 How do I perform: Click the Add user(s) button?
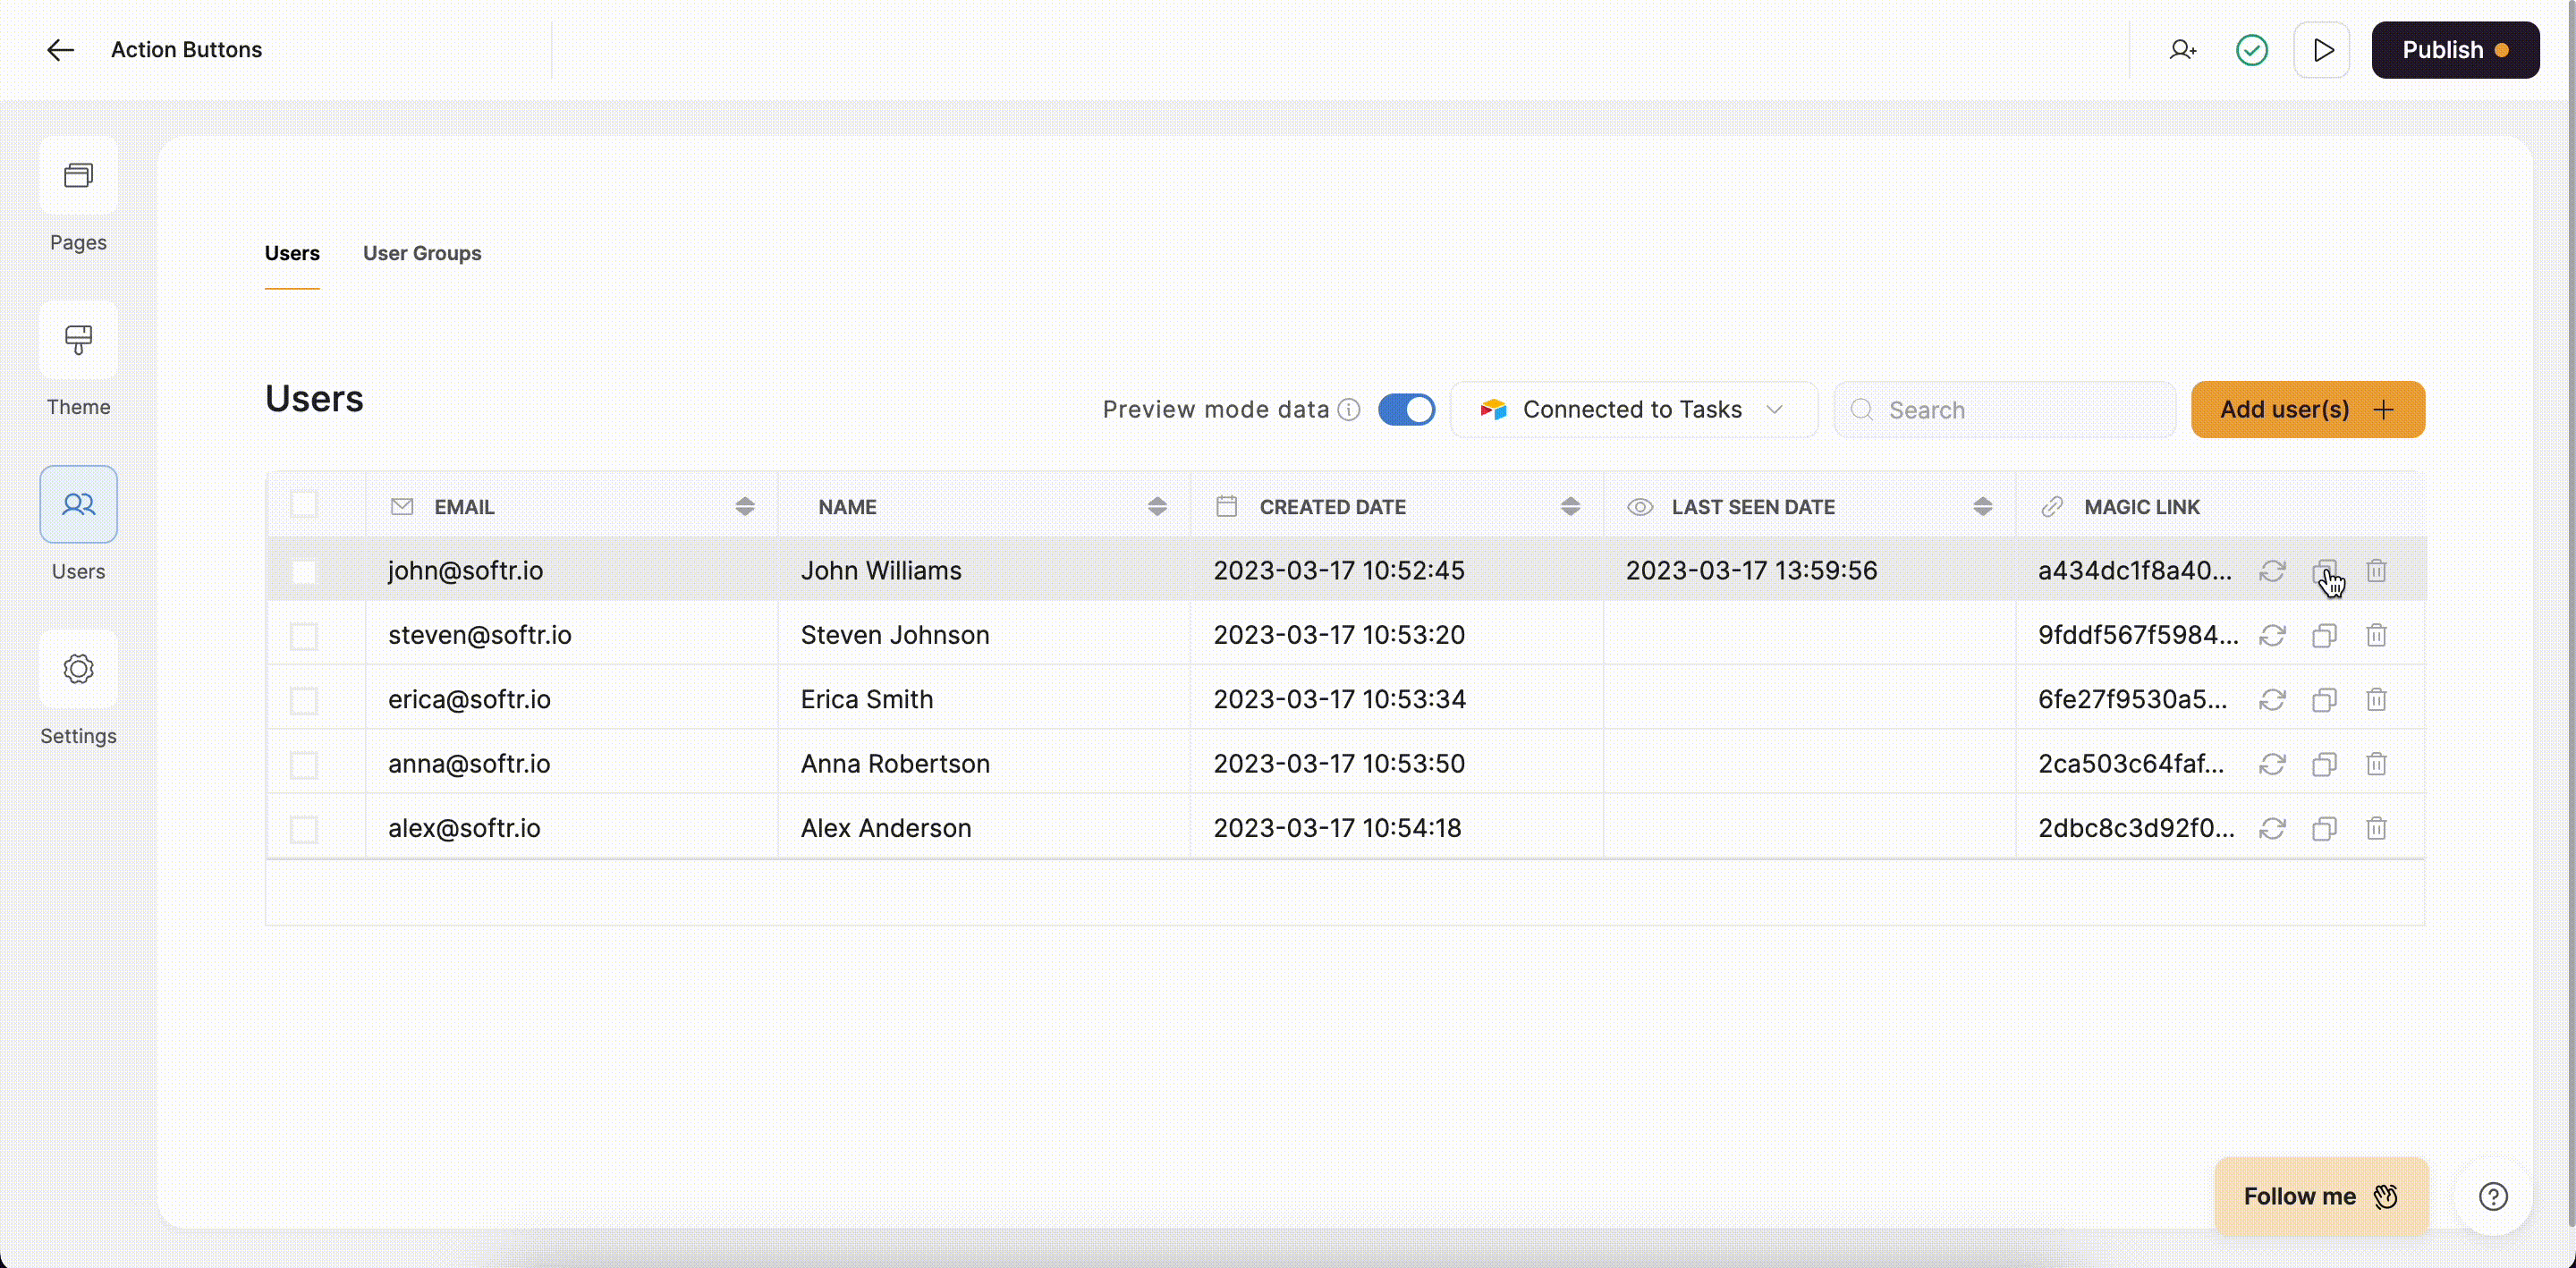(2307, 410)
